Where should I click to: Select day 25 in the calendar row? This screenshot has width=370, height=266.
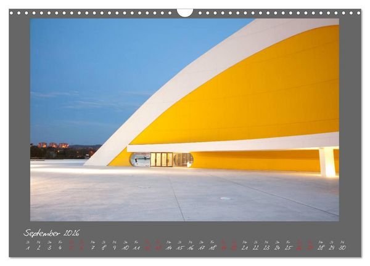click(x=288, y=248)
